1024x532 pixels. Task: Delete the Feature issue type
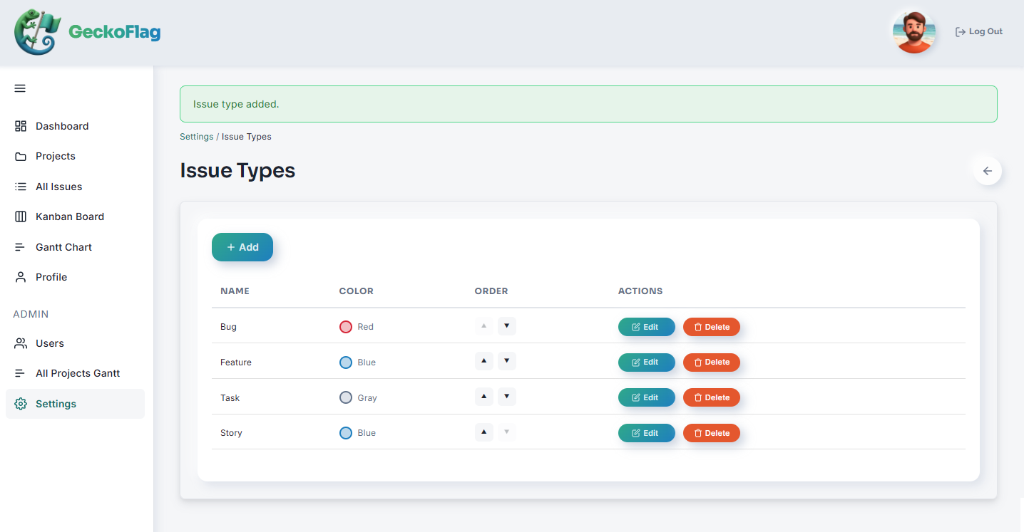click(x=712, y=363)
